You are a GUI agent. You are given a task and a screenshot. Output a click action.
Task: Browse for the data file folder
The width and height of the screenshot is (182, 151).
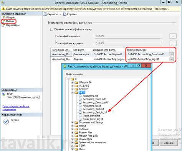coord(173,36)
